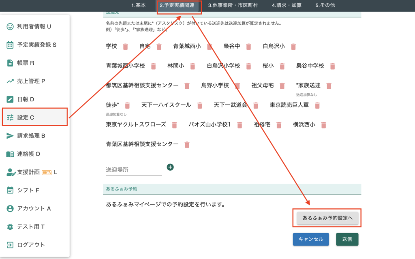Delete 都筑区基幹相談支援センター entry
This screenshot has width=415, height=259.
(187, 86)
